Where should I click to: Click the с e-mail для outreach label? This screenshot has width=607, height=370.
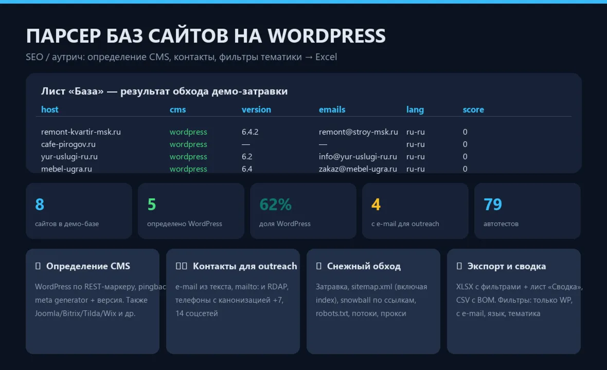(405, 224)
